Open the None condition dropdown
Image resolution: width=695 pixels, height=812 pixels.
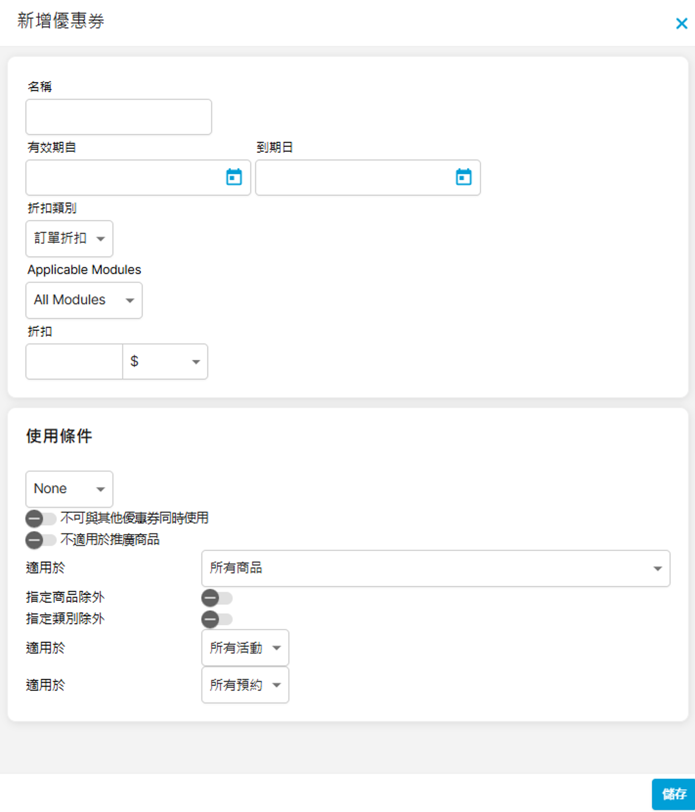(69, 489)
